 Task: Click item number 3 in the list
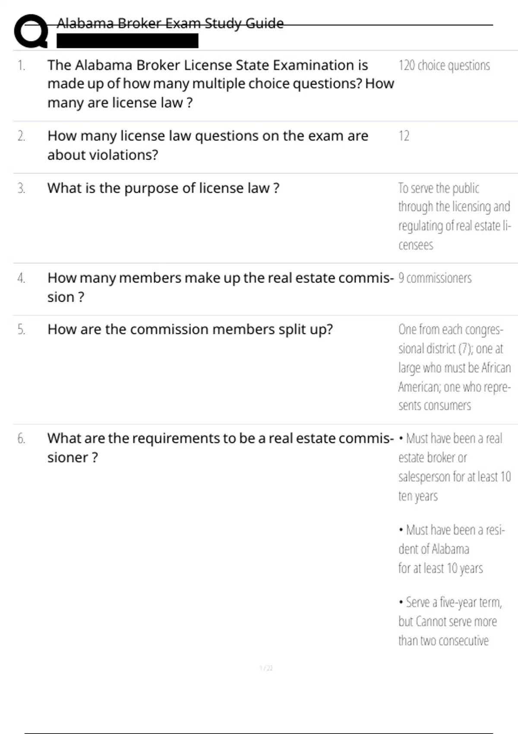pyautogui.click(x=21, y=188)
